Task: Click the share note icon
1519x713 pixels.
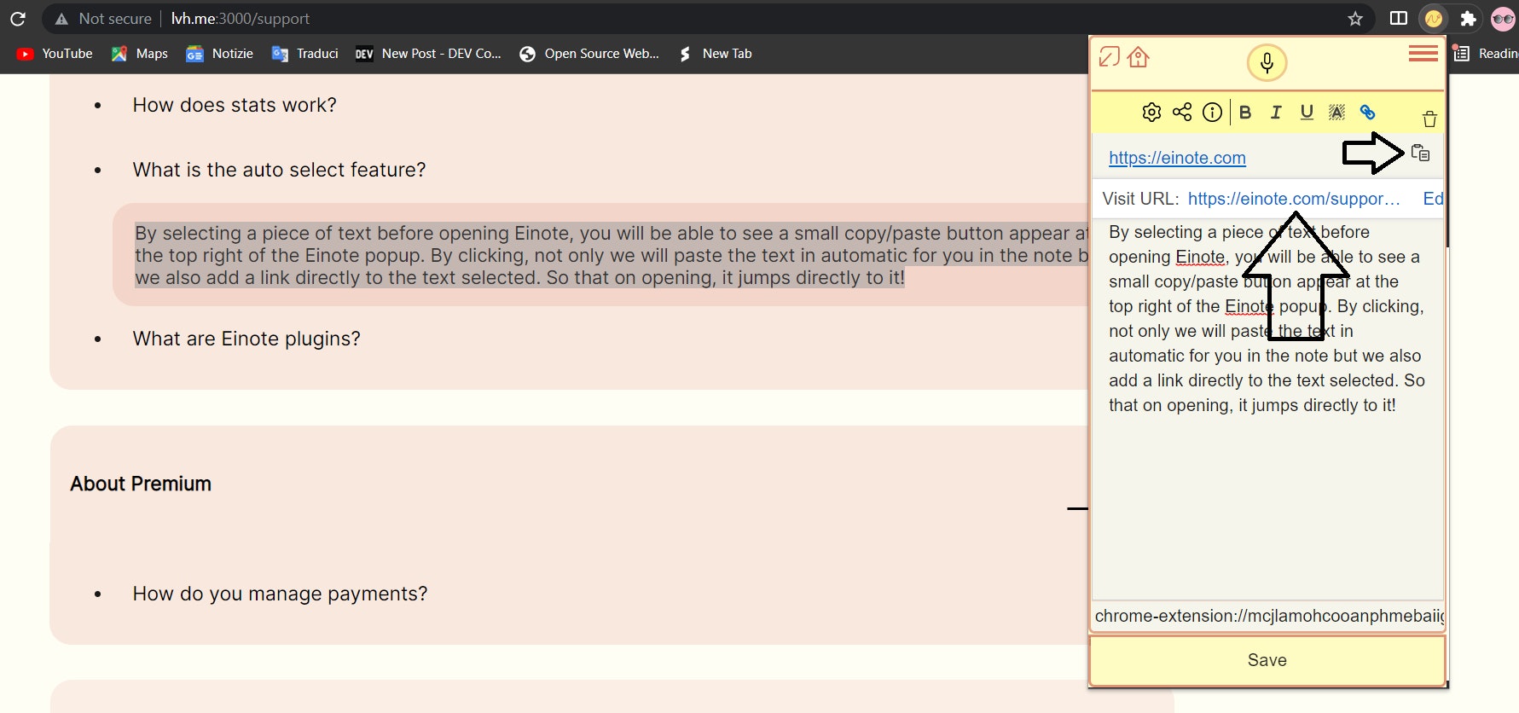Action: point(1182,113)
